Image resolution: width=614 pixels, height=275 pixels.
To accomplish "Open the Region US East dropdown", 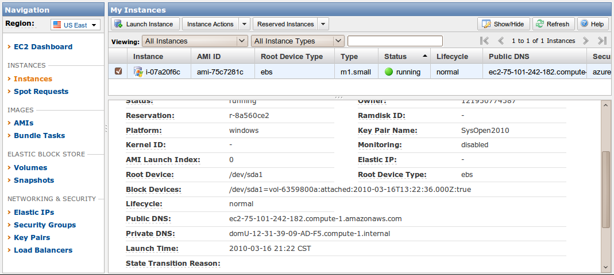I will pos(75,25).
